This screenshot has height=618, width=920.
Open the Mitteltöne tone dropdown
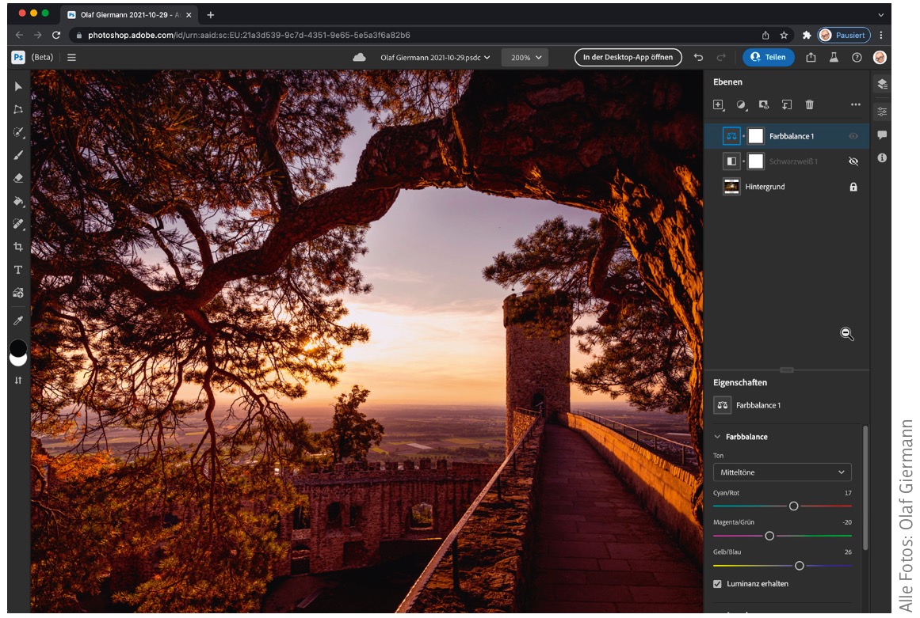[x=781, y=472]
